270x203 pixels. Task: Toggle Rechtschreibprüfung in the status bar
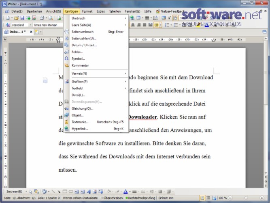click(x=140, y=198)
